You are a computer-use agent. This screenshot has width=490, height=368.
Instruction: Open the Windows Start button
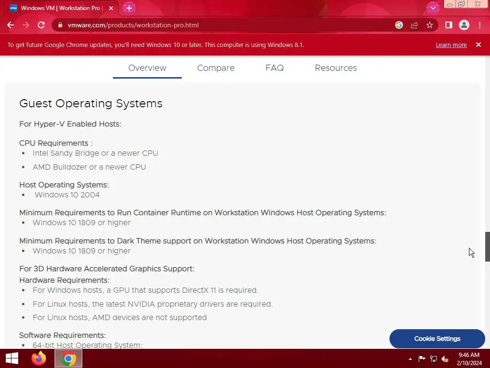tap(12, 358)
